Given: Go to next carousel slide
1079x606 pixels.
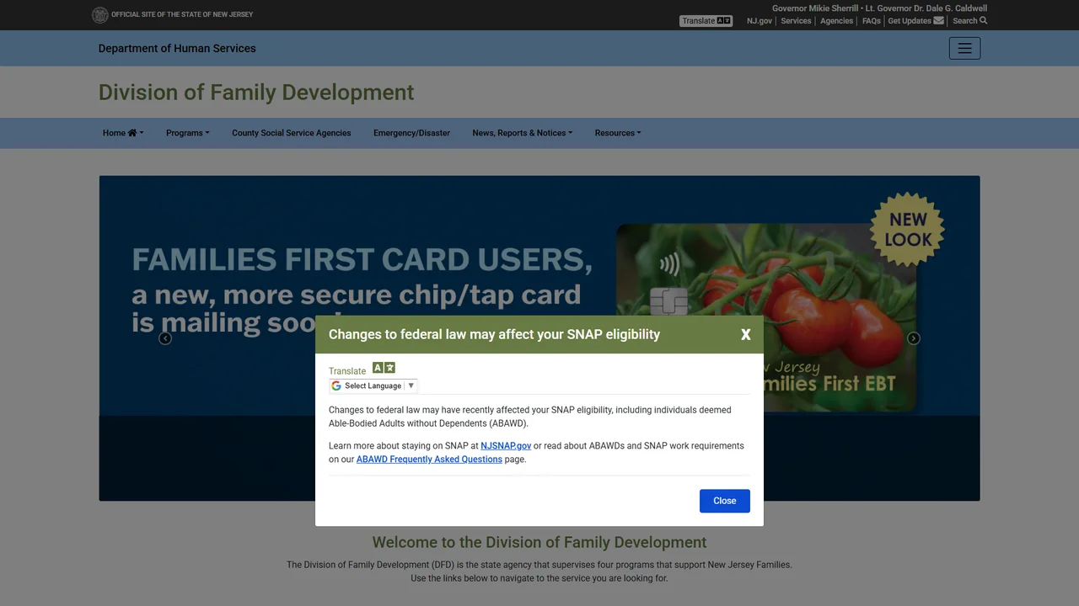Looking at the screenshot, I should (x=913, y=338).
